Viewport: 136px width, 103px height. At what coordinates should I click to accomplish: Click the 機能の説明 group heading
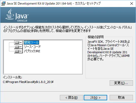95,37
